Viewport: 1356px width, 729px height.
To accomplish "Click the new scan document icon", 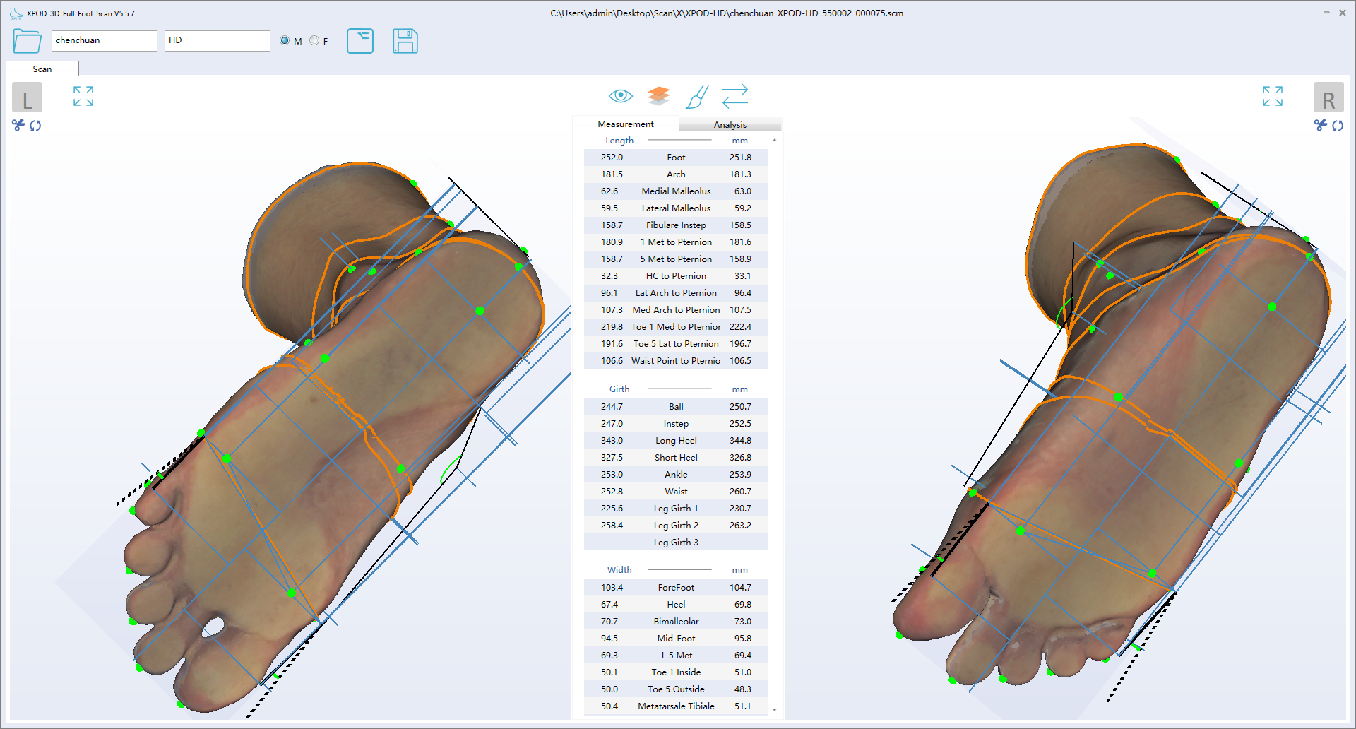I will point(360,41).
